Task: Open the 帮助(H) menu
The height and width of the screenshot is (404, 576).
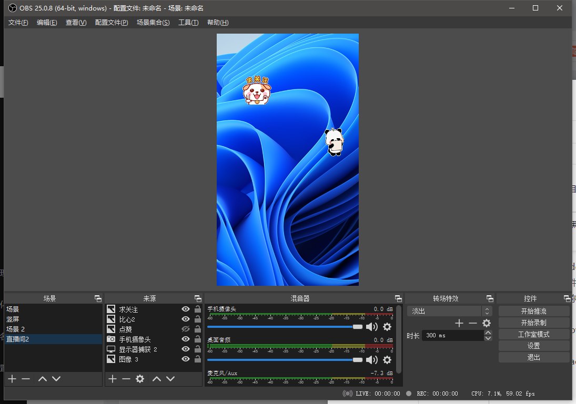Action: click(217, 23)
